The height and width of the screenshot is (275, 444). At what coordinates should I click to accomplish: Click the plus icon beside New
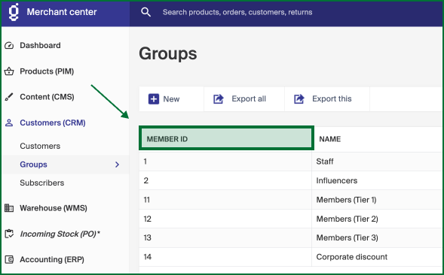coord(154,99)
